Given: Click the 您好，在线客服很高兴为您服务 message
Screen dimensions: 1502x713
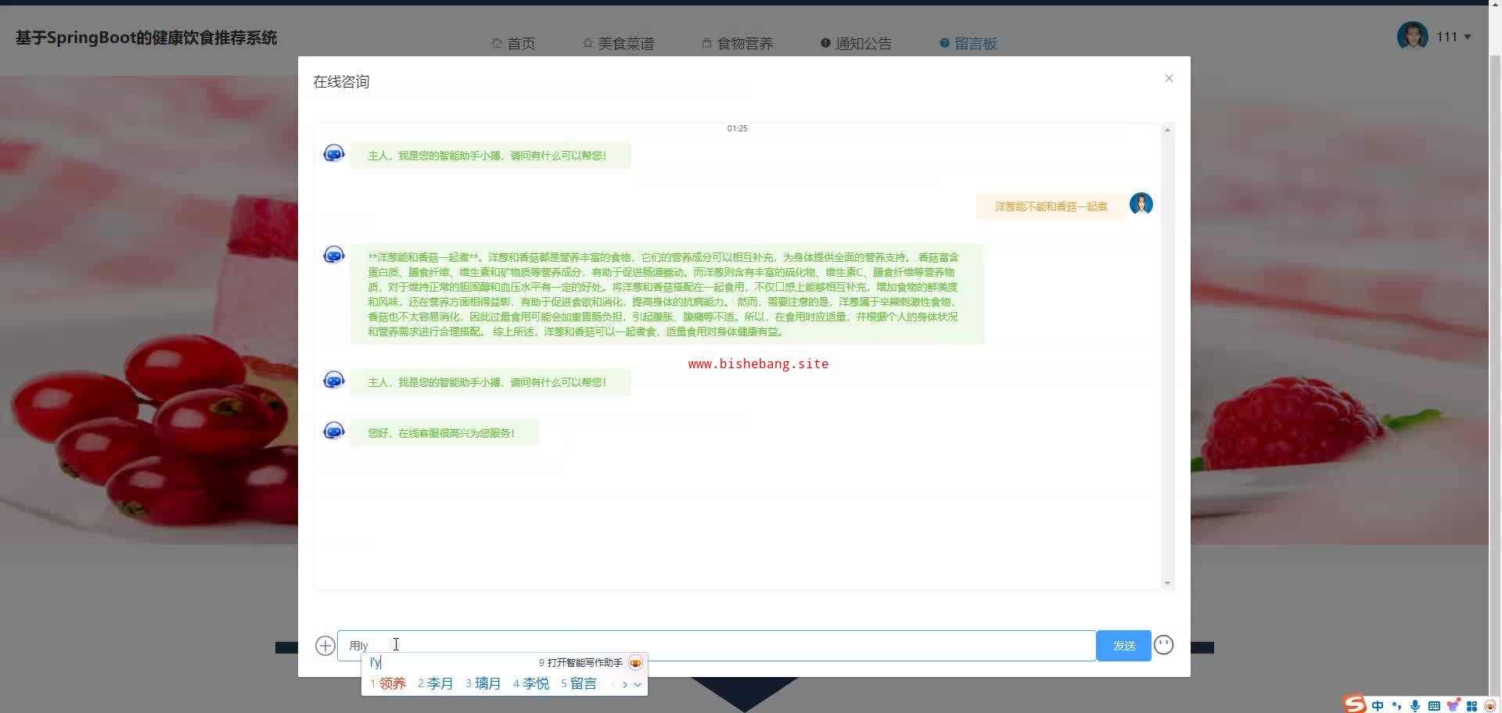Looking at the screenshot, I should click(x=444, y=433).
